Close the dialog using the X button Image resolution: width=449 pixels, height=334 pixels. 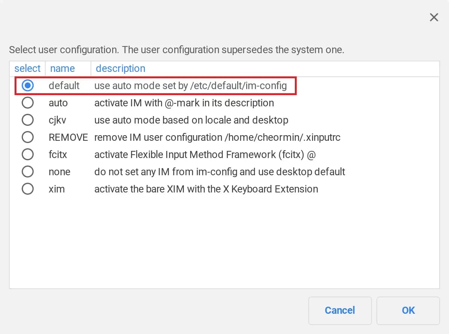coord(434,17)
